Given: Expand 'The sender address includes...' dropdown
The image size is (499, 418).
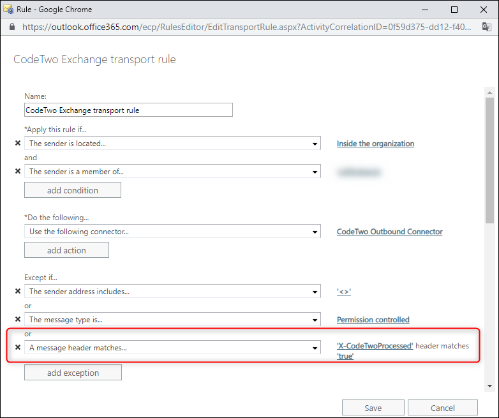Looking at the screenshot, I should point(172,292).
